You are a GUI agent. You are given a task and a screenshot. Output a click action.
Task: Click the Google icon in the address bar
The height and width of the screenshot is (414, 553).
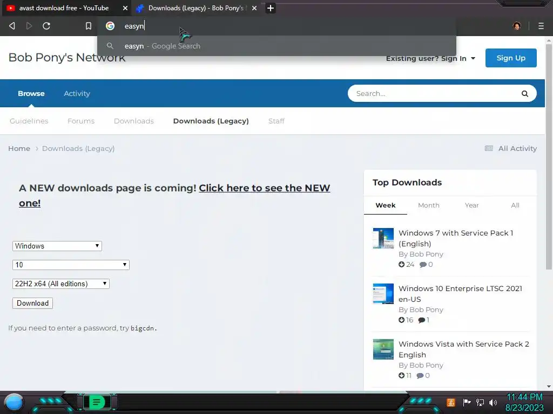coord(110,26)
